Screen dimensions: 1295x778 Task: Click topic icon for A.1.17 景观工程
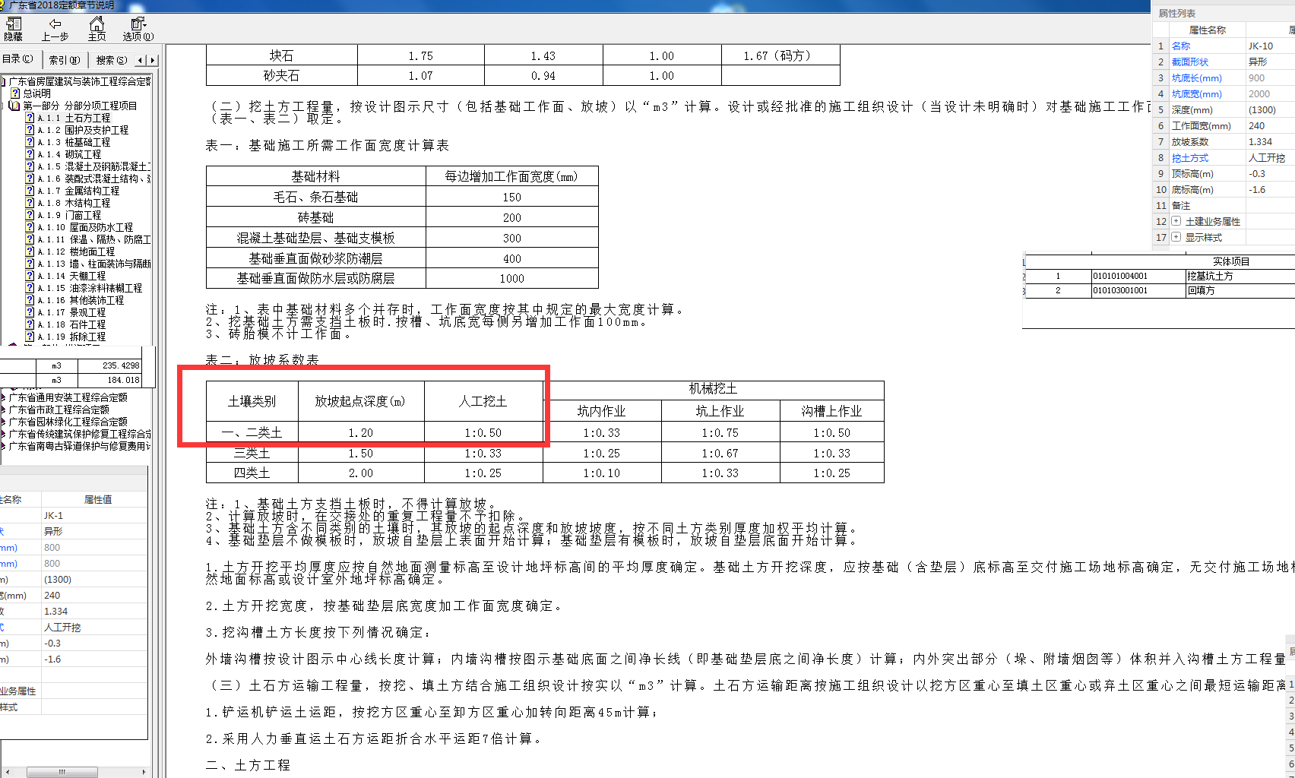pyautogui.click(x=30, y=312)
